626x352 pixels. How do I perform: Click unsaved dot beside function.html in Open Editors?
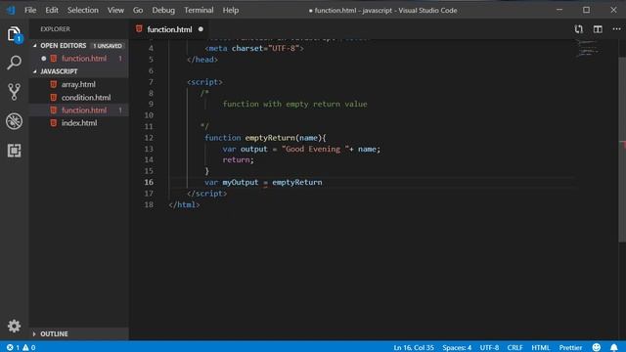[43, 59]
